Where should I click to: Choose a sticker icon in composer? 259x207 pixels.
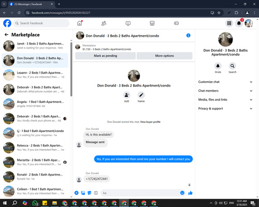tap(90, 193)
